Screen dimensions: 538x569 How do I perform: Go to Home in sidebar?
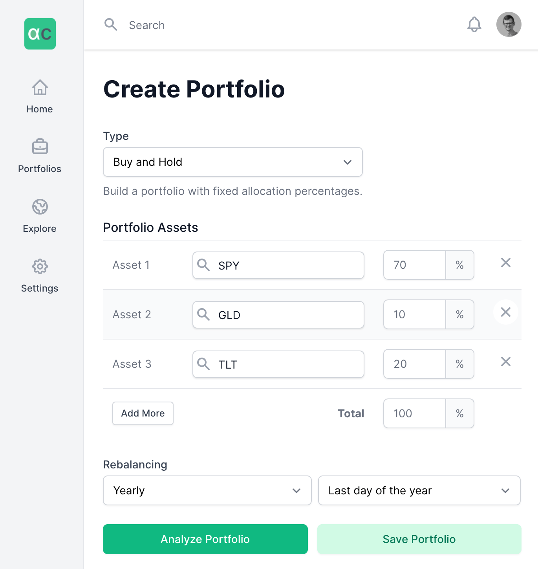(x=40, y=96)
